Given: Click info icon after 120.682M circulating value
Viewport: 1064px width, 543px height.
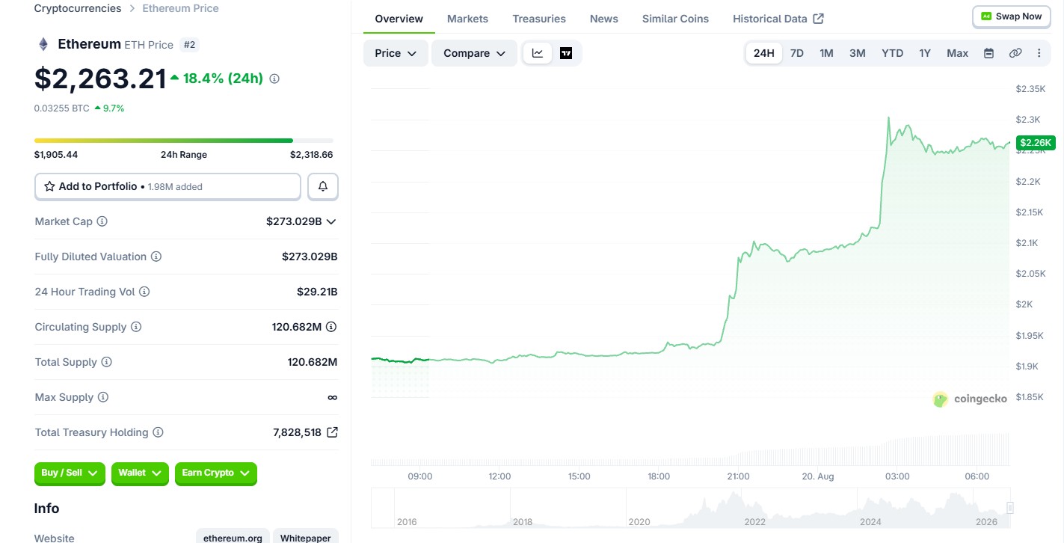Looking at the screenshot, I should click(331, 327).
